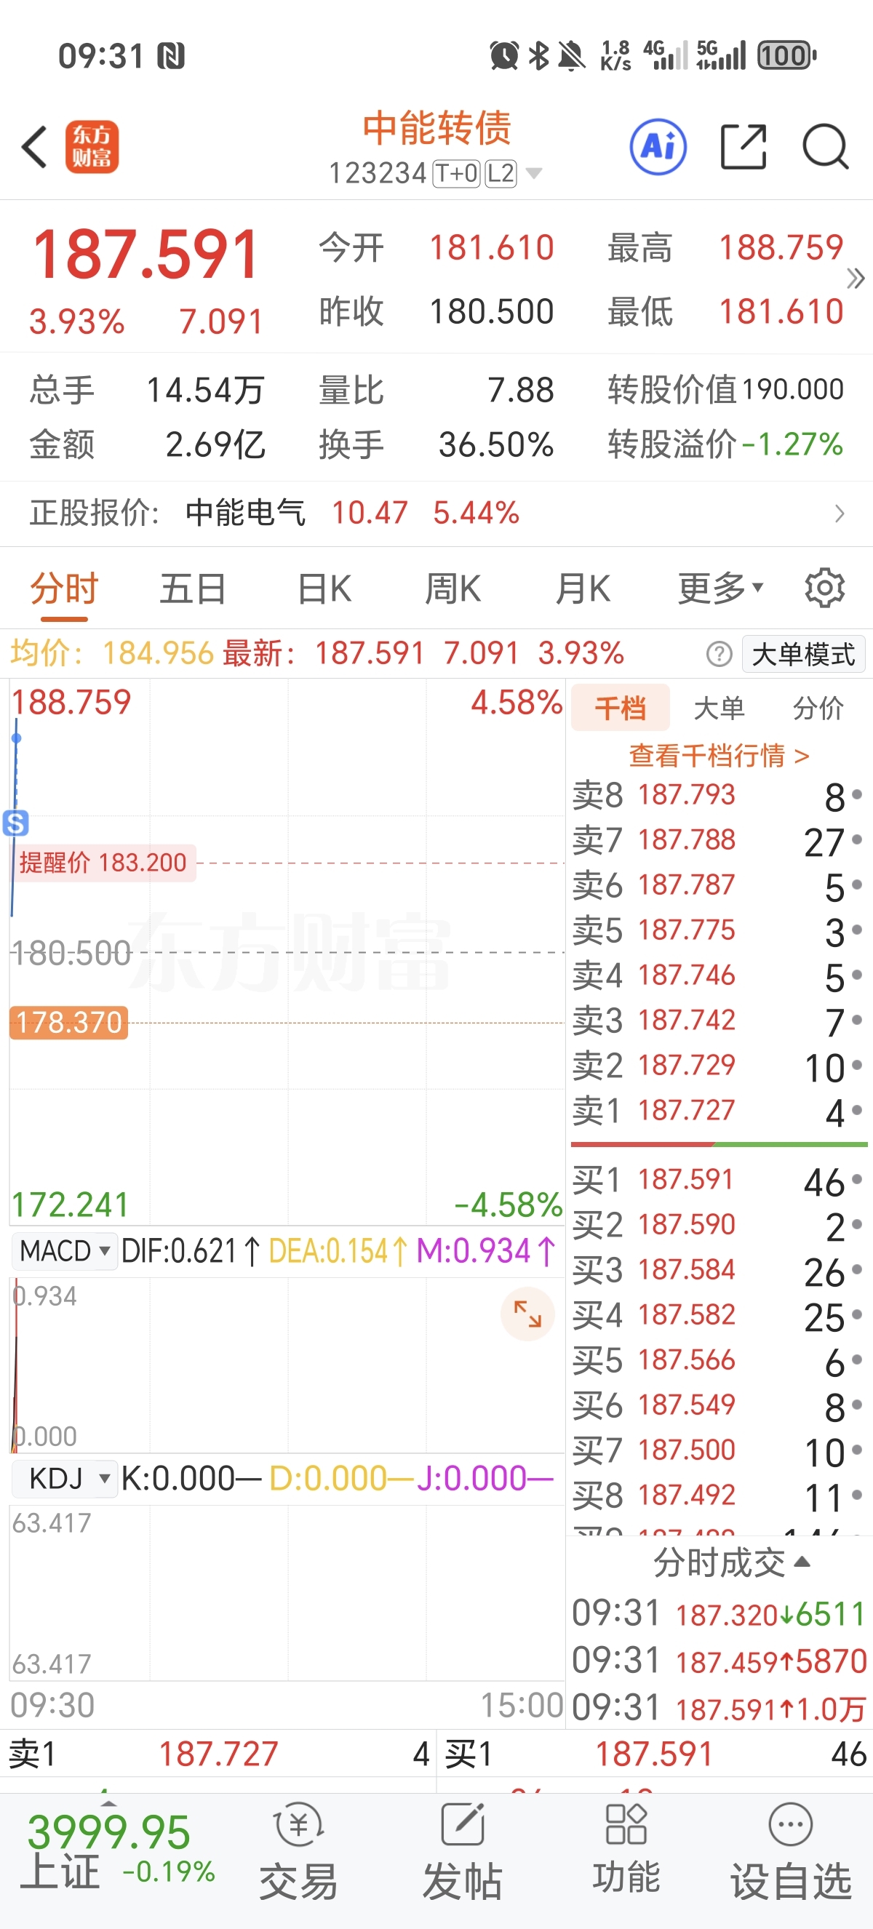Tap the 中能电气 underlying stock name

pyautogui.click(x=246, y=514)
